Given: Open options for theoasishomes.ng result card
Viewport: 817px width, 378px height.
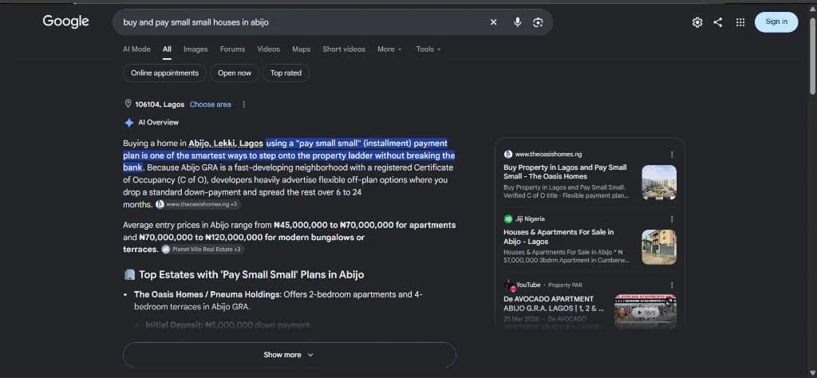Looking at the screenshot, I should point(672,154).
